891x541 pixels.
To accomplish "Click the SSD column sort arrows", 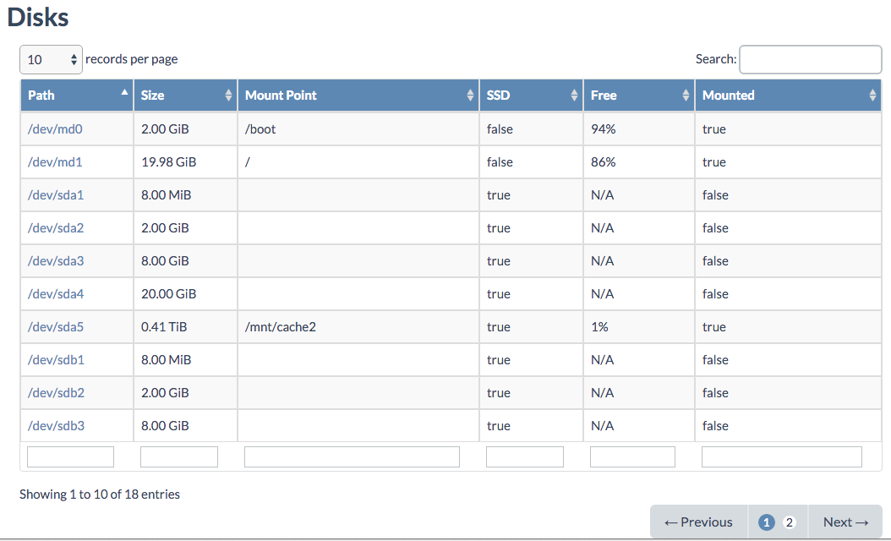I will [x=575, y=96].
